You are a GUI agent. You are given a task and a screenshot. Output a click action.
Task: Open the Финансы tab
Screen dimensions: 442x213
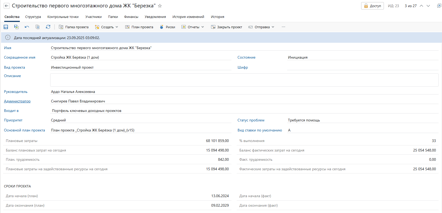pyautogui.click(x=131, y=17)
